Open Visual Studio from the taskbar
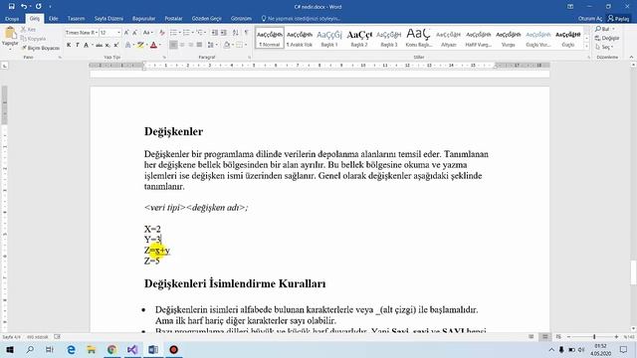This screenshot has height=358, width=637. pyautogui.click(x=132, y=349)
